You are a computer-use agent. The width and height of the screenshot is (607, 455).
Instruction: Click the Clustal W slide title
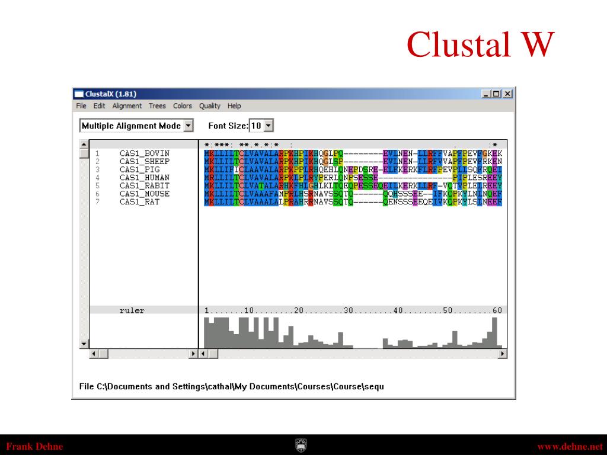coord(480,44)
